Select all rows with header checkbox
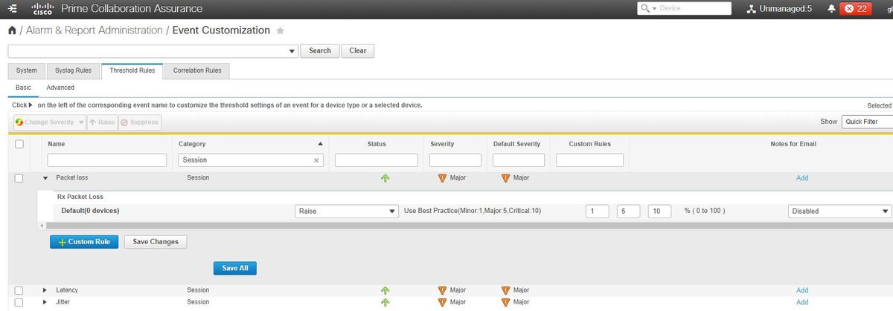The width and height of the screenshot is (893, 311). coord(19,144)
